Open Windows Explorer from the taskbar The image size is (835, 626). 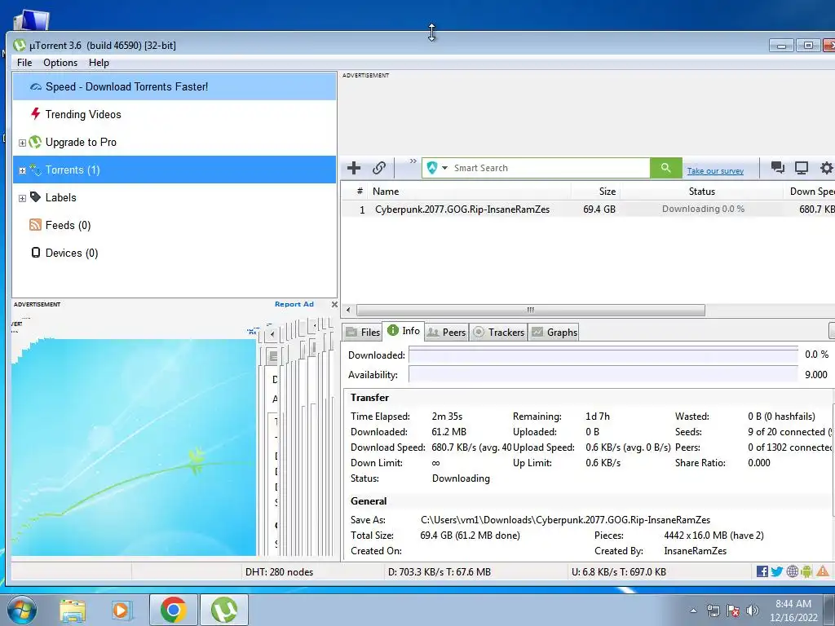pyautogui.click(x=73, y=611)
